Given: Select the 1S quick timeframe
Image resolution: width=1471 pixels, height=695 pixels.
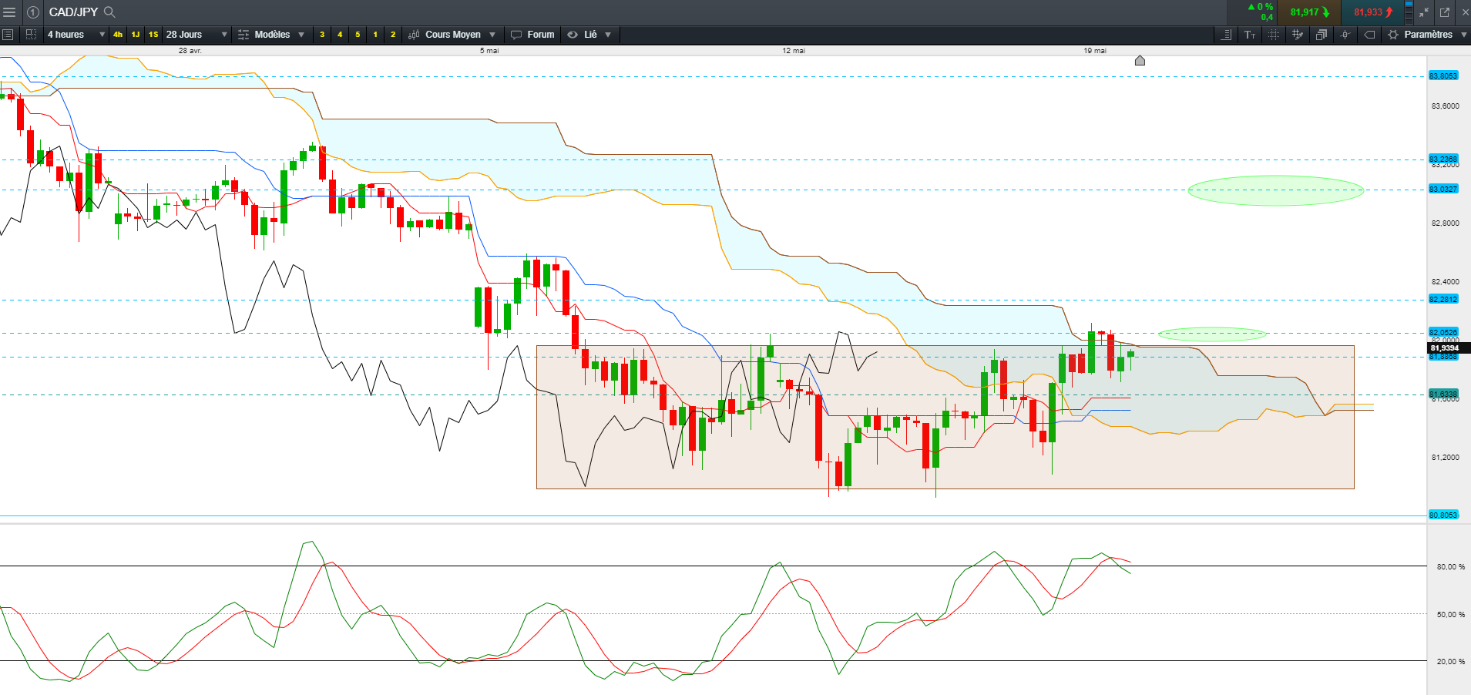Looking at the screenshot, I should [153, 35].
